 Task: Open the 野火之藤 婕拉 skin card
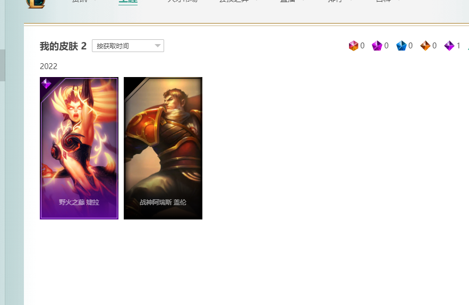pyautogui.click(x=79, y=148)
